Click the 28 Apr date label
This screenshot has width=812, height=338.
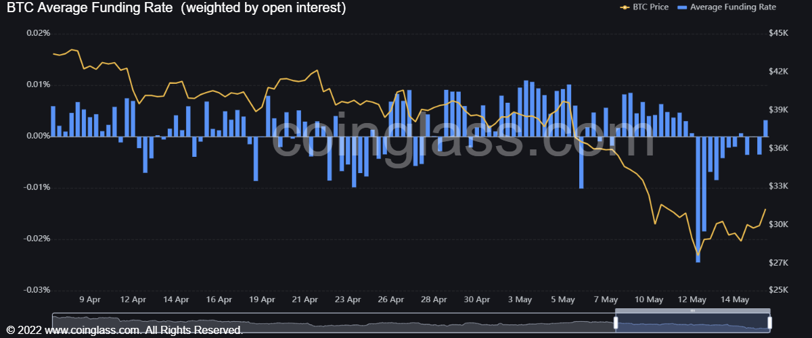[x=434, y=299]
